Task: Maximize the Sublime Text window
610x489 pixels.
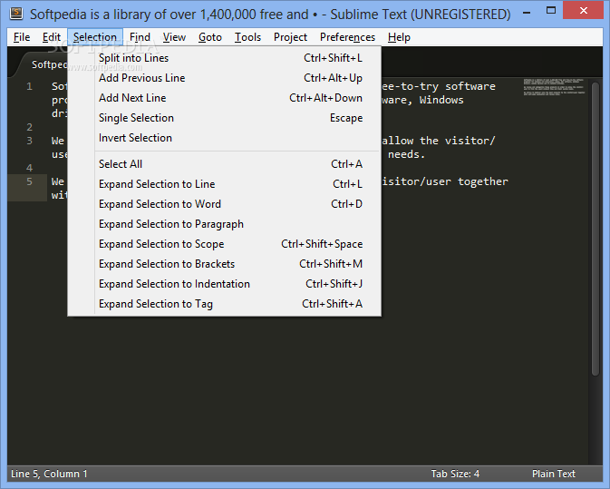Action: click(x=551, y=11)
